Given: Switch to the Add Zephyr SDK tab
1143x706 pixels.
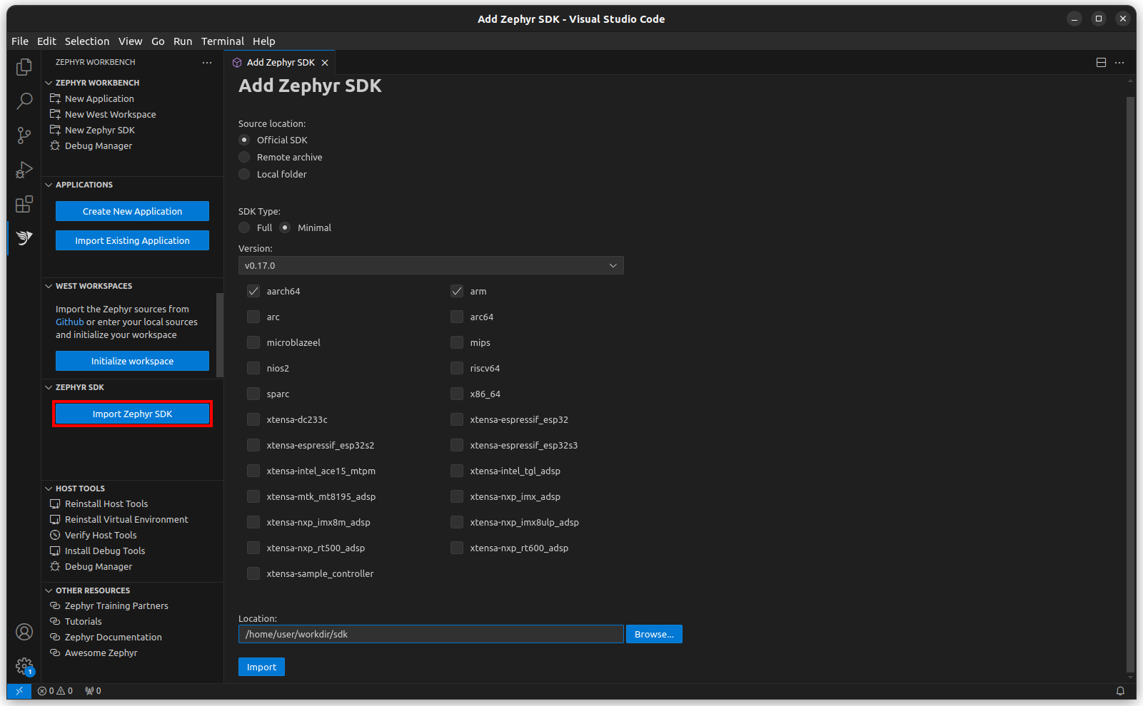Looking at the screenshot, I should (281, 62).
